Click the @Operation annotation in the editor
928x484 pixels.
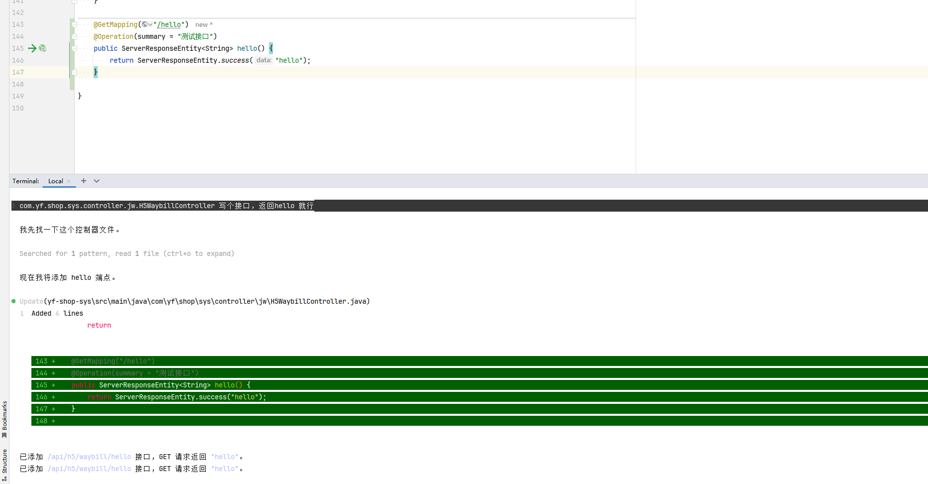pyautogui.click(x=114, y=36)
